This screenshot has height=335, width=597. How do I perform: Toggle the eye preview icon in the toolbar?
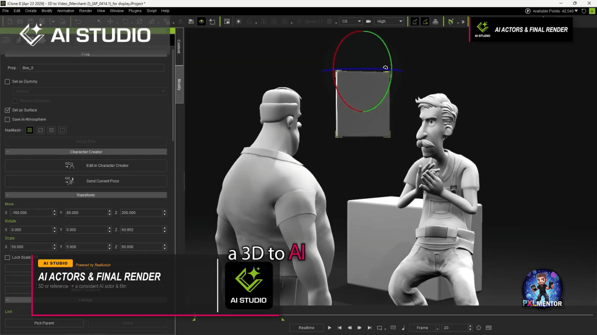pos(201,22)
